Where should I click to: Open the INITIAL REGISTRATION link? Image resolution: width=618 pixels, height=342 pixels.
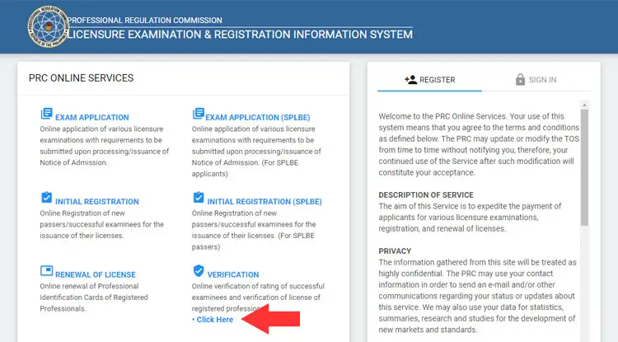click(x=97, y=201)
